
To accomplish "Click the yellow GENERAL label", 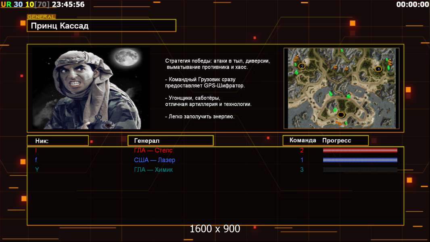I will pyautogui.click(x=42, y=17).
